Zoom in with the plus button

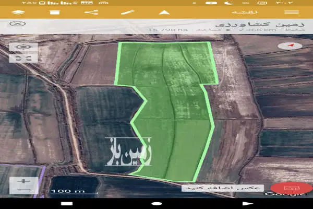[x=23, y=181]
